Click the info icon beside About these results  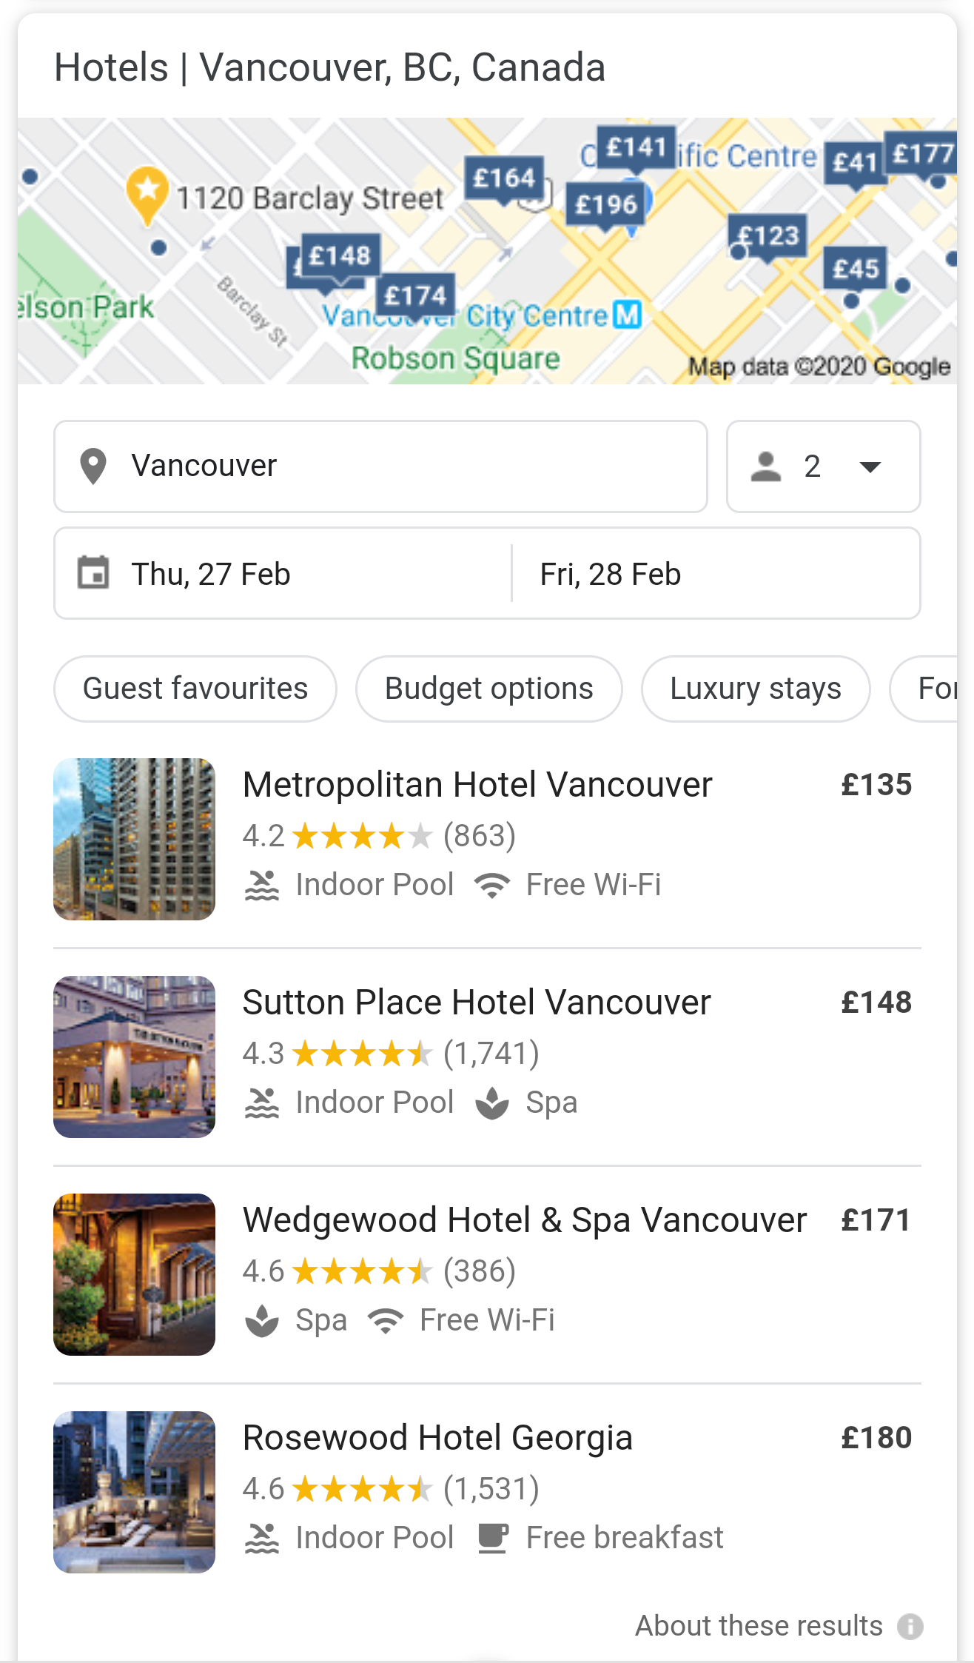(x=910, y=1627)
